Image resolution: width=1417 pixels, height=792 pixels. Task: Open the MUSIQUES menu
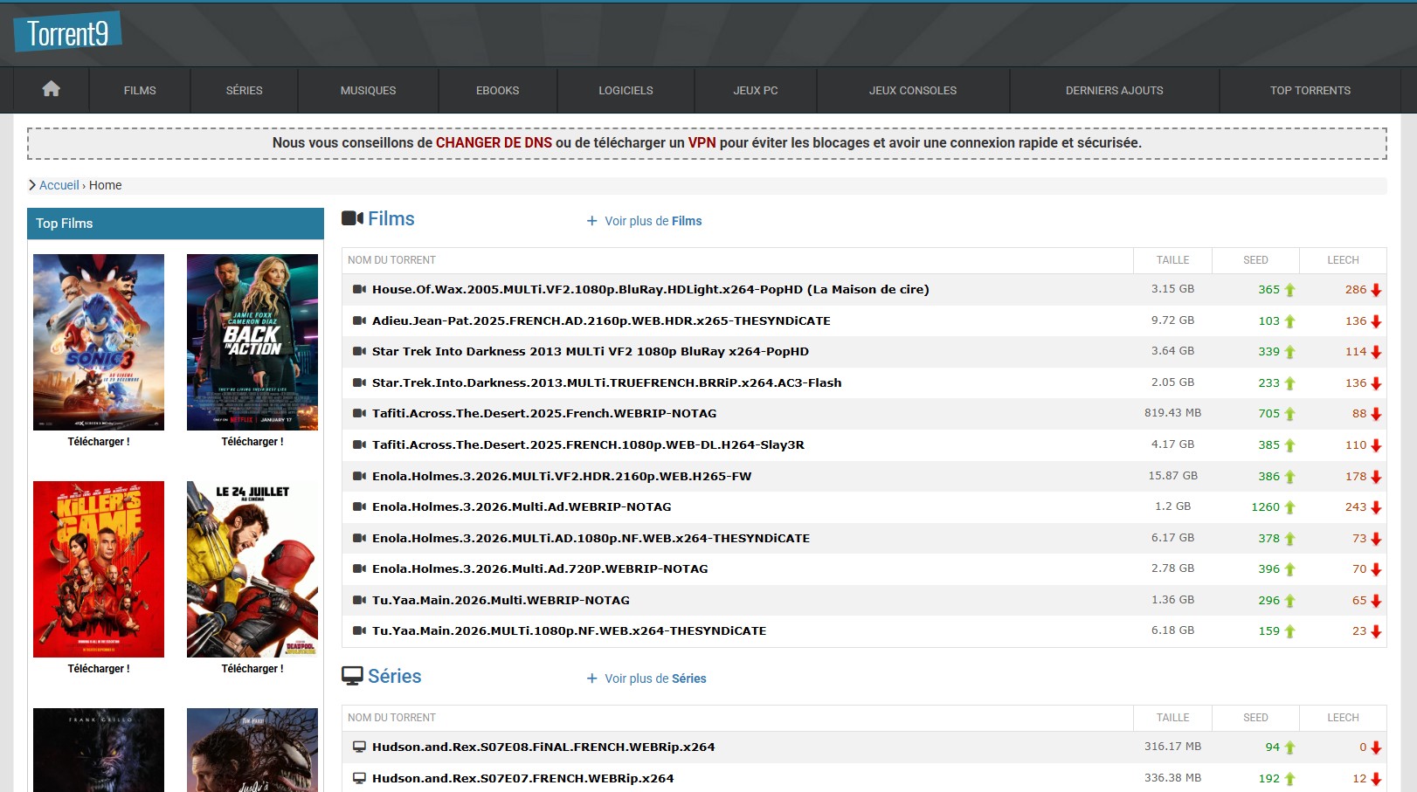point(368,90)
